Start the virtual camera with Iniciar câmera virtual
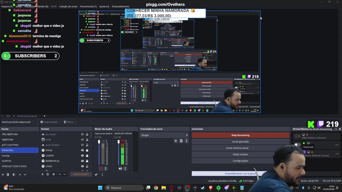This screenshot has height=192, width=342. (x=237, y=148)
